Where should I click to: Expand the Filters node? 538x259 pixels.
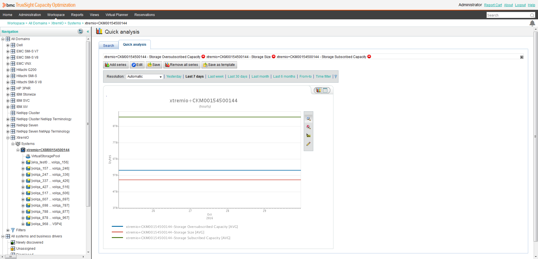coord(8,230)
